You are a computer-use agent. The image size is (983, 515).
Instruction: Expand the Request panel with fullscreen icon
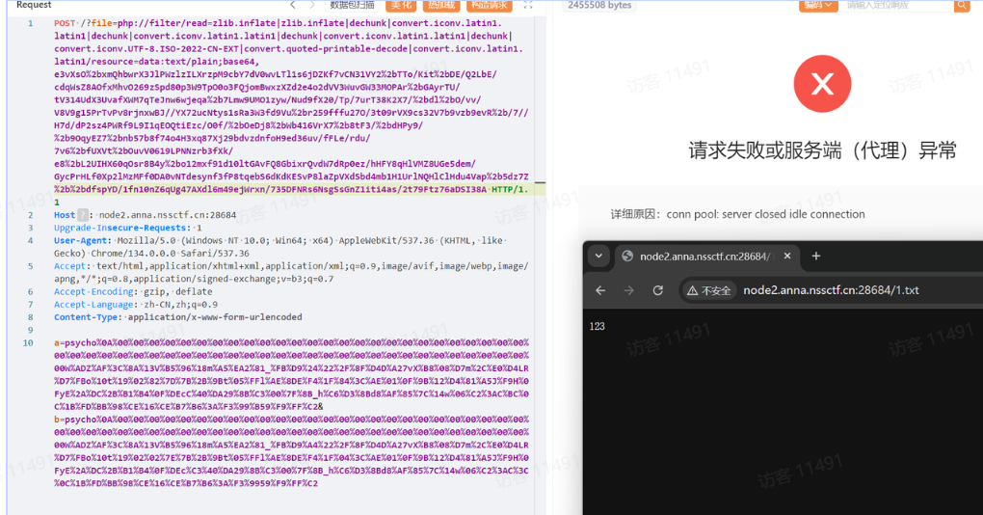[528, 5]
